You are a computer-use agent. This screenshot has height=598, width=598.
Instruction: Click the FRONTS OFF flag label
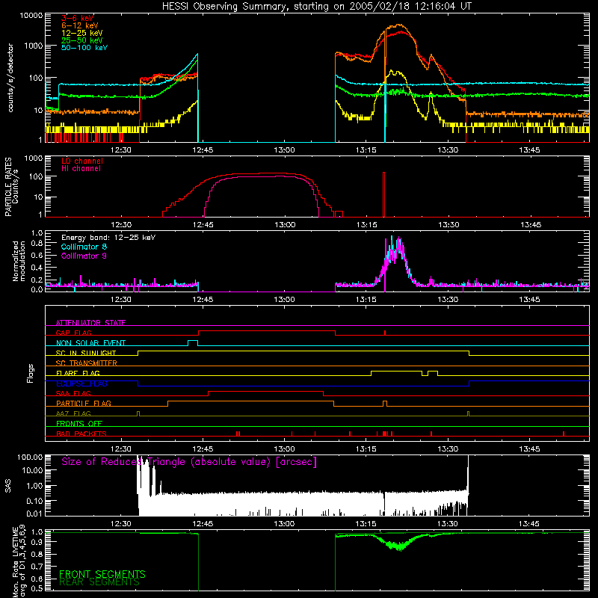[79, 423]
